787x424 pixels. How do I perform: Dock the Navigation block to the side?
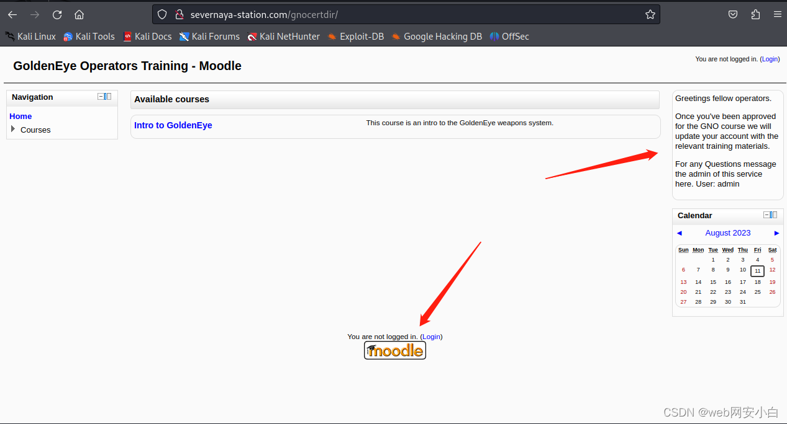click(x=108, y=96)
